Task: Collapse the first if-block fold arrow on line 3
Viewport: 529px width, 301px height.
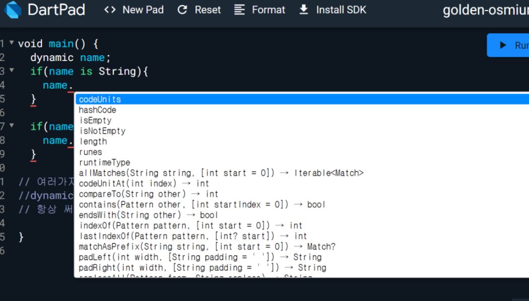Action: 12,70
